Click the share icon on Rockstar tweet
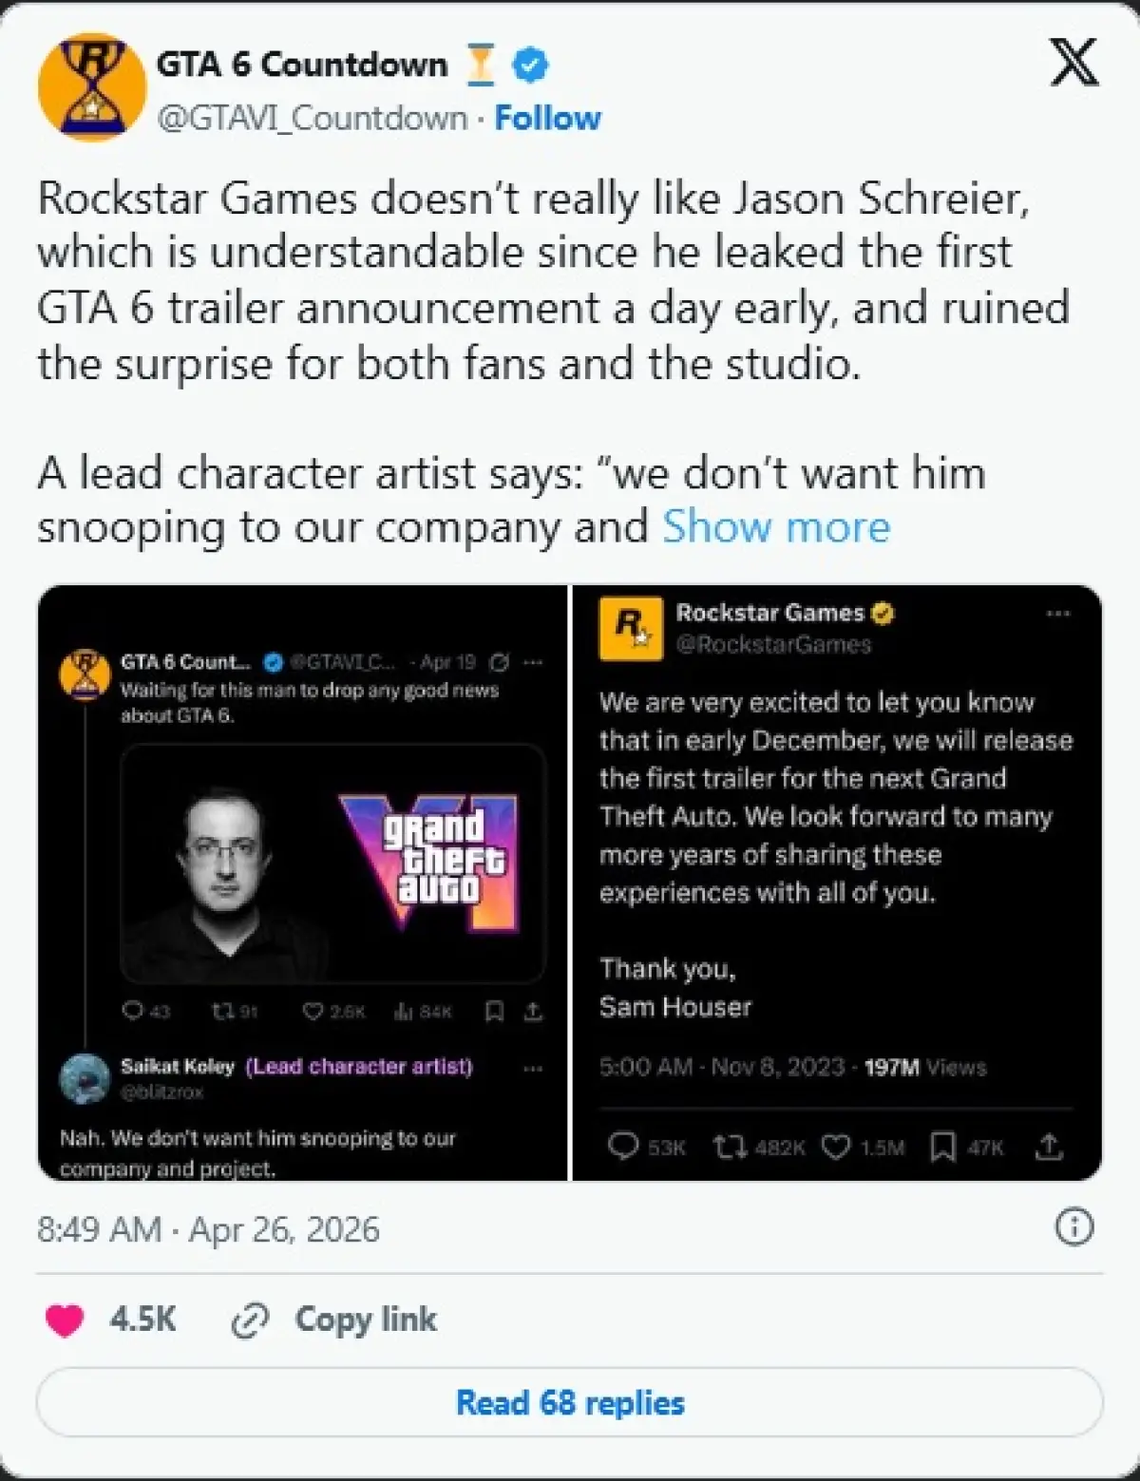The height and width of the screenshot is (1481, 1140). 1049,1147
